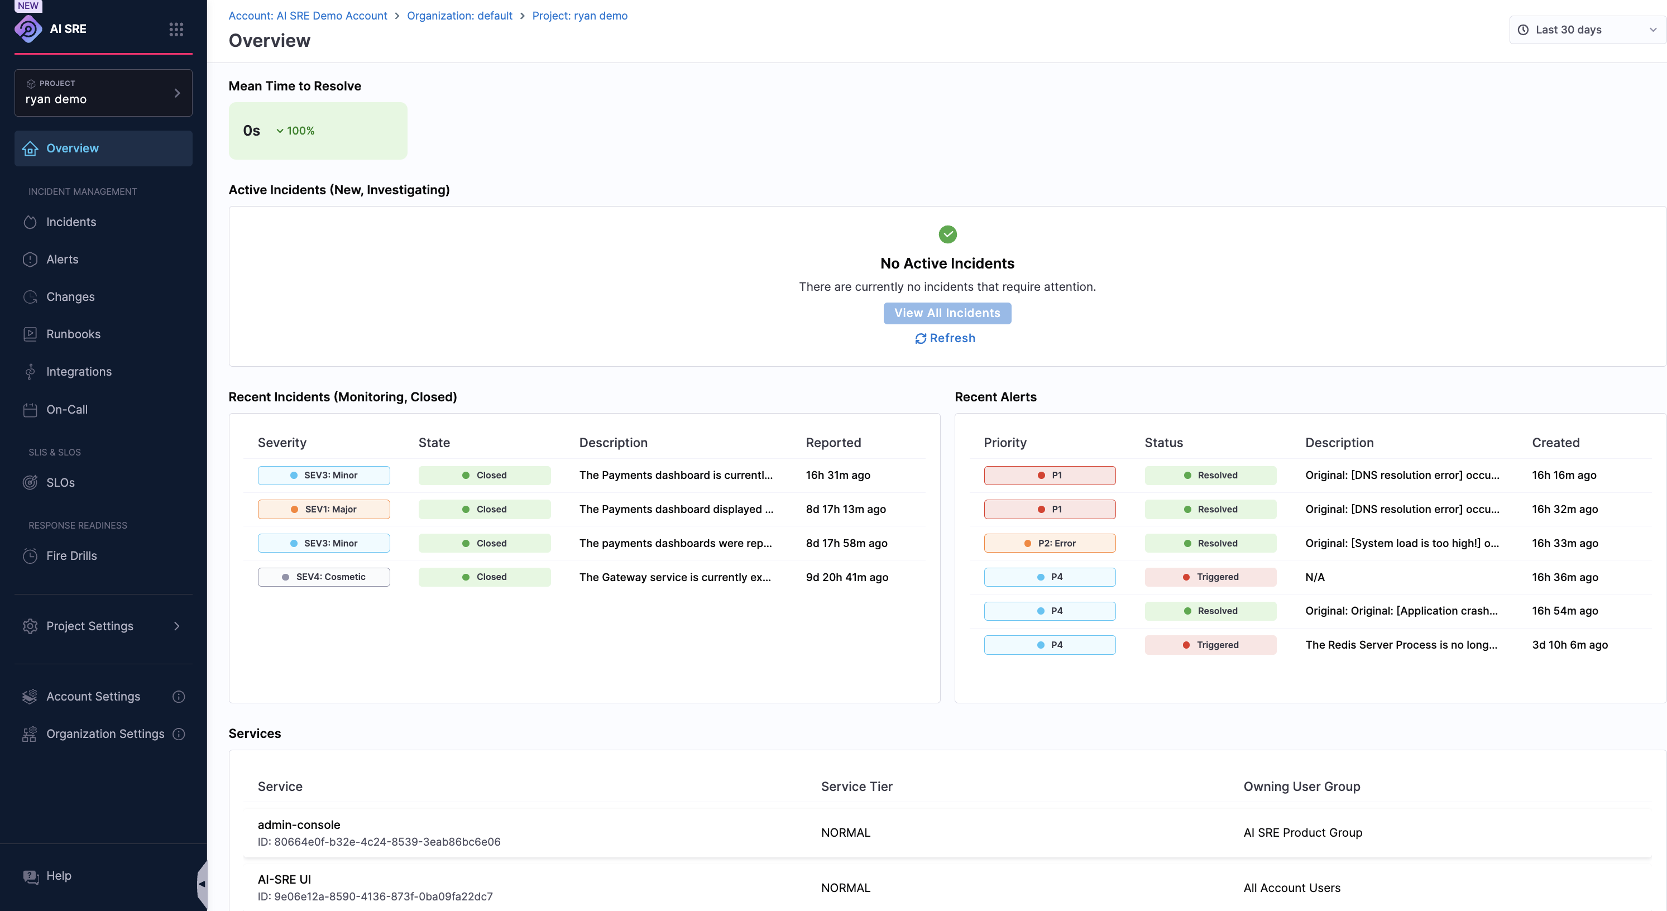Screen dimensions: 1667x911
Task: Click the Account Settings info icon
Action: (179, 696)
